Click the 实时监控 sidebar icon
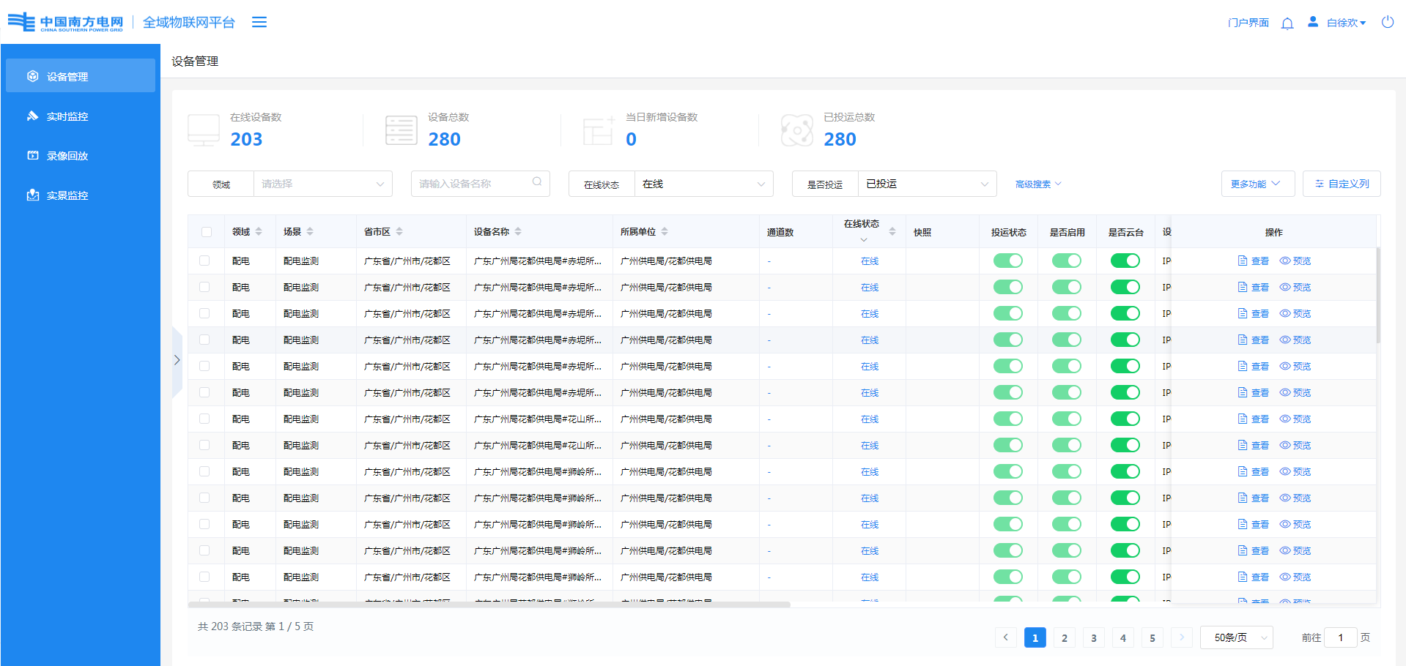 click(x=32, y=116)
